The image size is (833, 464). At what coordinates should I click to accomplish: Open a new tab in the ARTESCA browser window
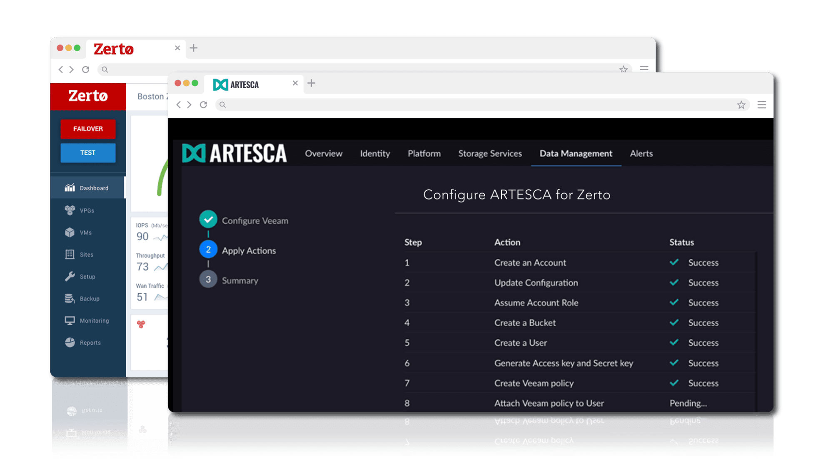tap(311, 83)
